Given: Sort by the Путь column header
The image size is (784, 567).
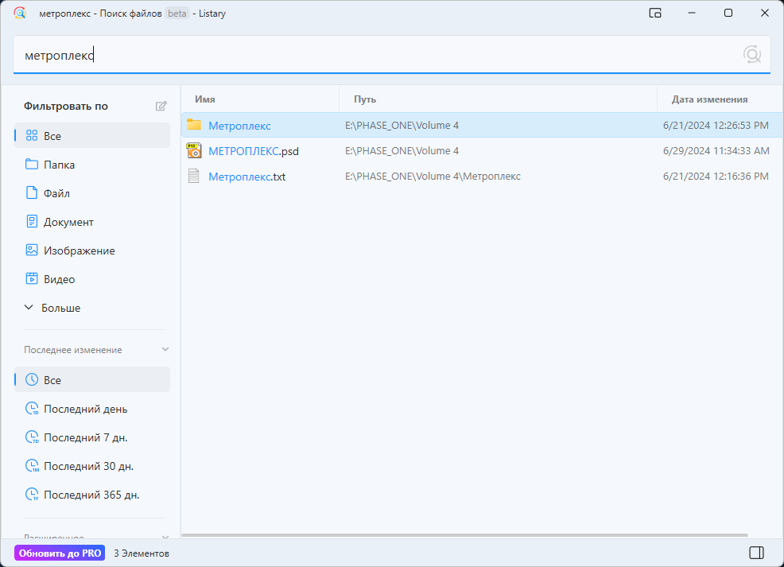Looking at the screenshot, I should (x=498, y=99).
